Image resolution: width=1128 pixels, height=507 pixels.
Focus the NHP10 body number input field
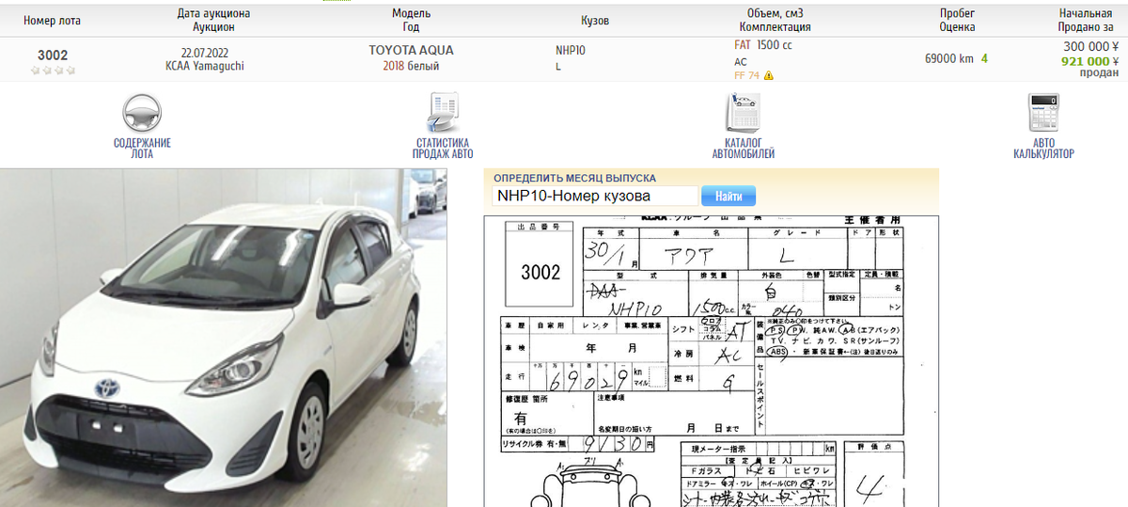point(595,197)
